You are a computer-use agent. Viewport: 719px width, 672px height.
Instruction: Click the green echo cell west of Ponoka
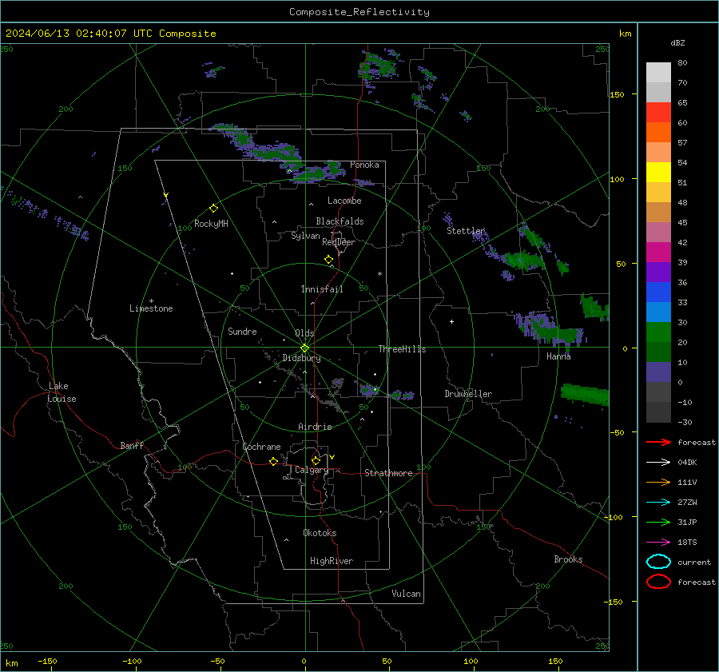tap(319, 173)
